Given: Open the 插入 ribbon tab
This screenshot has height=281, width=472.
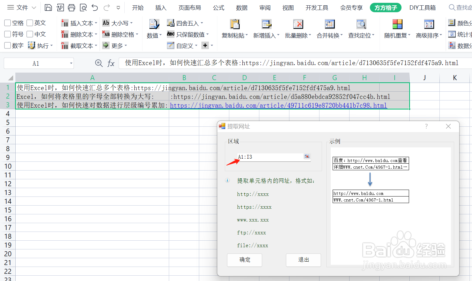Looking at the screenshot, I should (x=161, y=8).
